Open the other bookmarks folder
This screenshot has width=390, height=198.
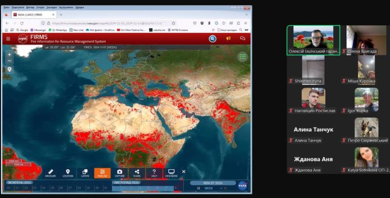click(x=227, y=30)
